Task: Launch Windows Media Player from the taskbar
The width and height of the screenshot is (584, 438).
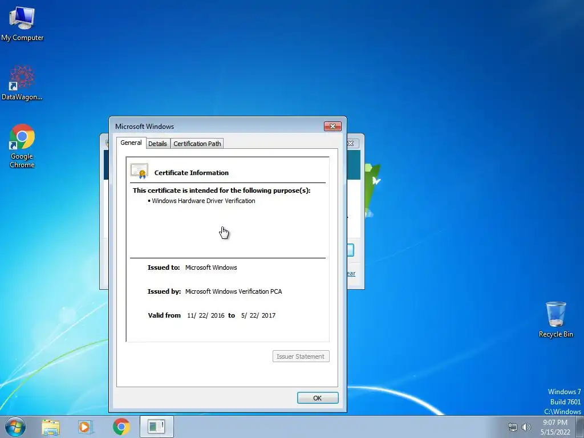Action: (x=85, y=427)
